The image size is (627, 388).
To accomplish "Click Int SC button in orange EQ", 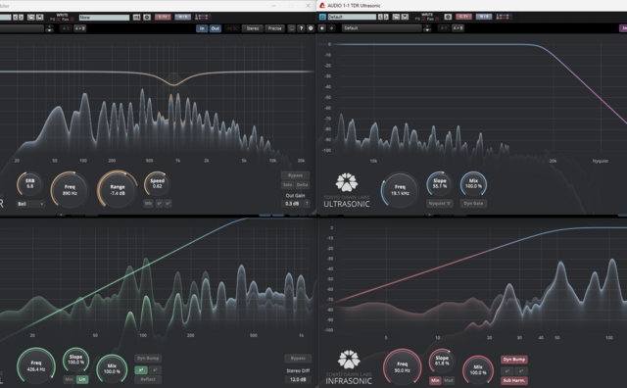I will (232, 28).
